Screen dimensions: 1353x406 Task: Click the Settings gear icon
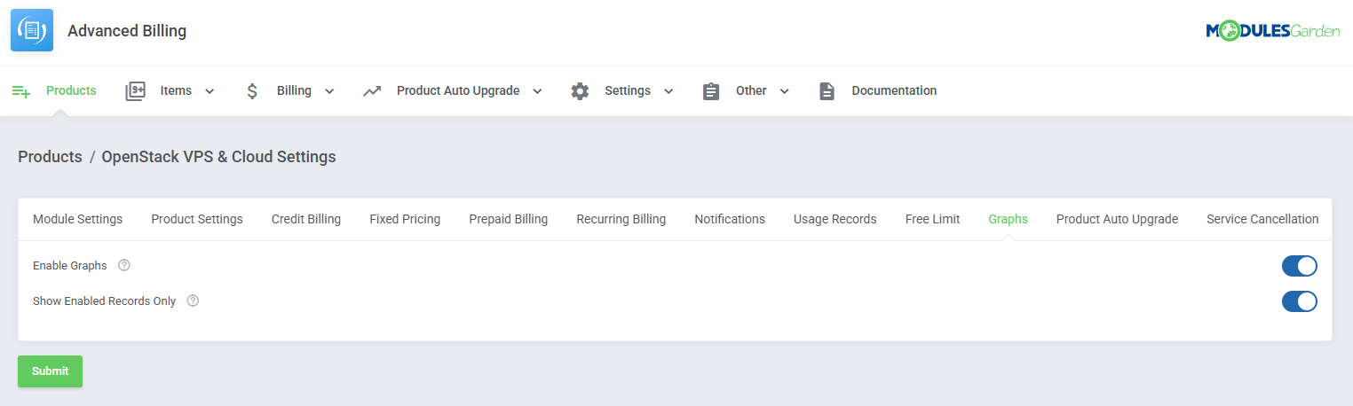(x=580, y=91)
